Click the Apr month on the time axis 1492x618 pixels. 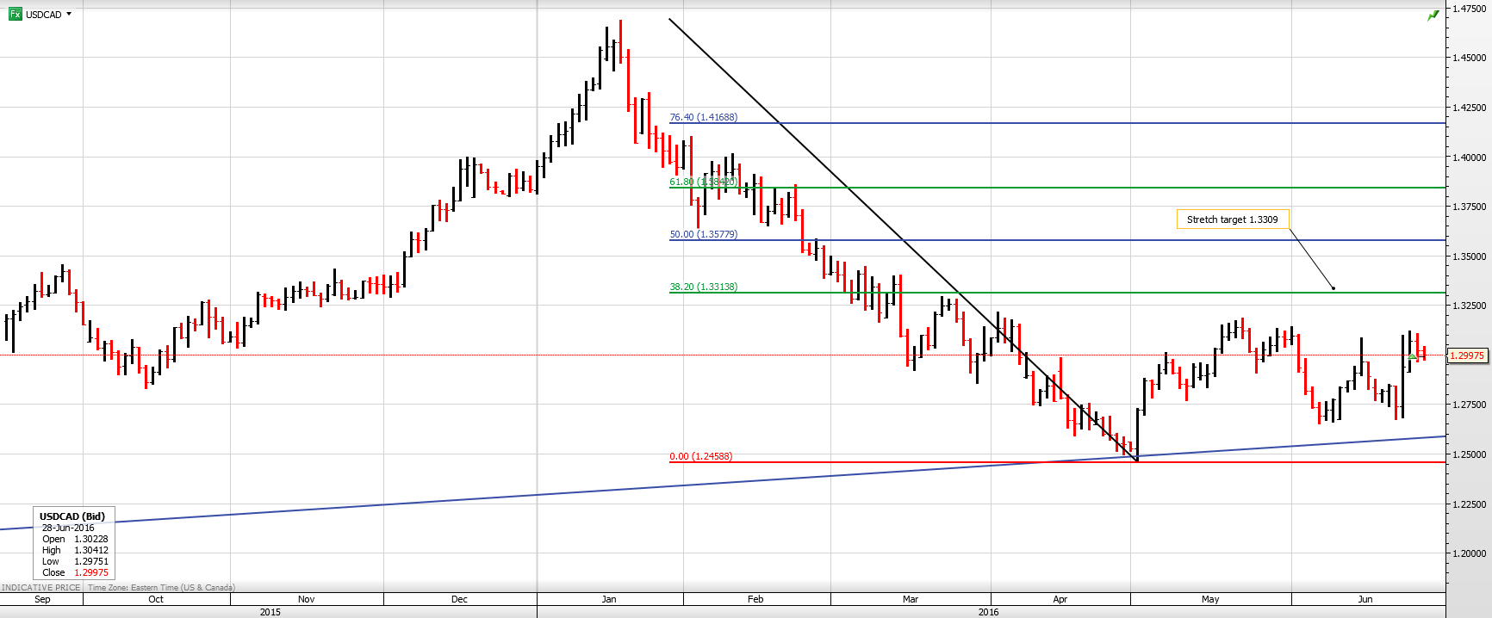pos(1060,599)
